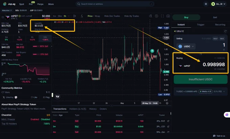Select the 30m chart interval
This screenshot has height=139, width=230.
click(x=60, y=16)
